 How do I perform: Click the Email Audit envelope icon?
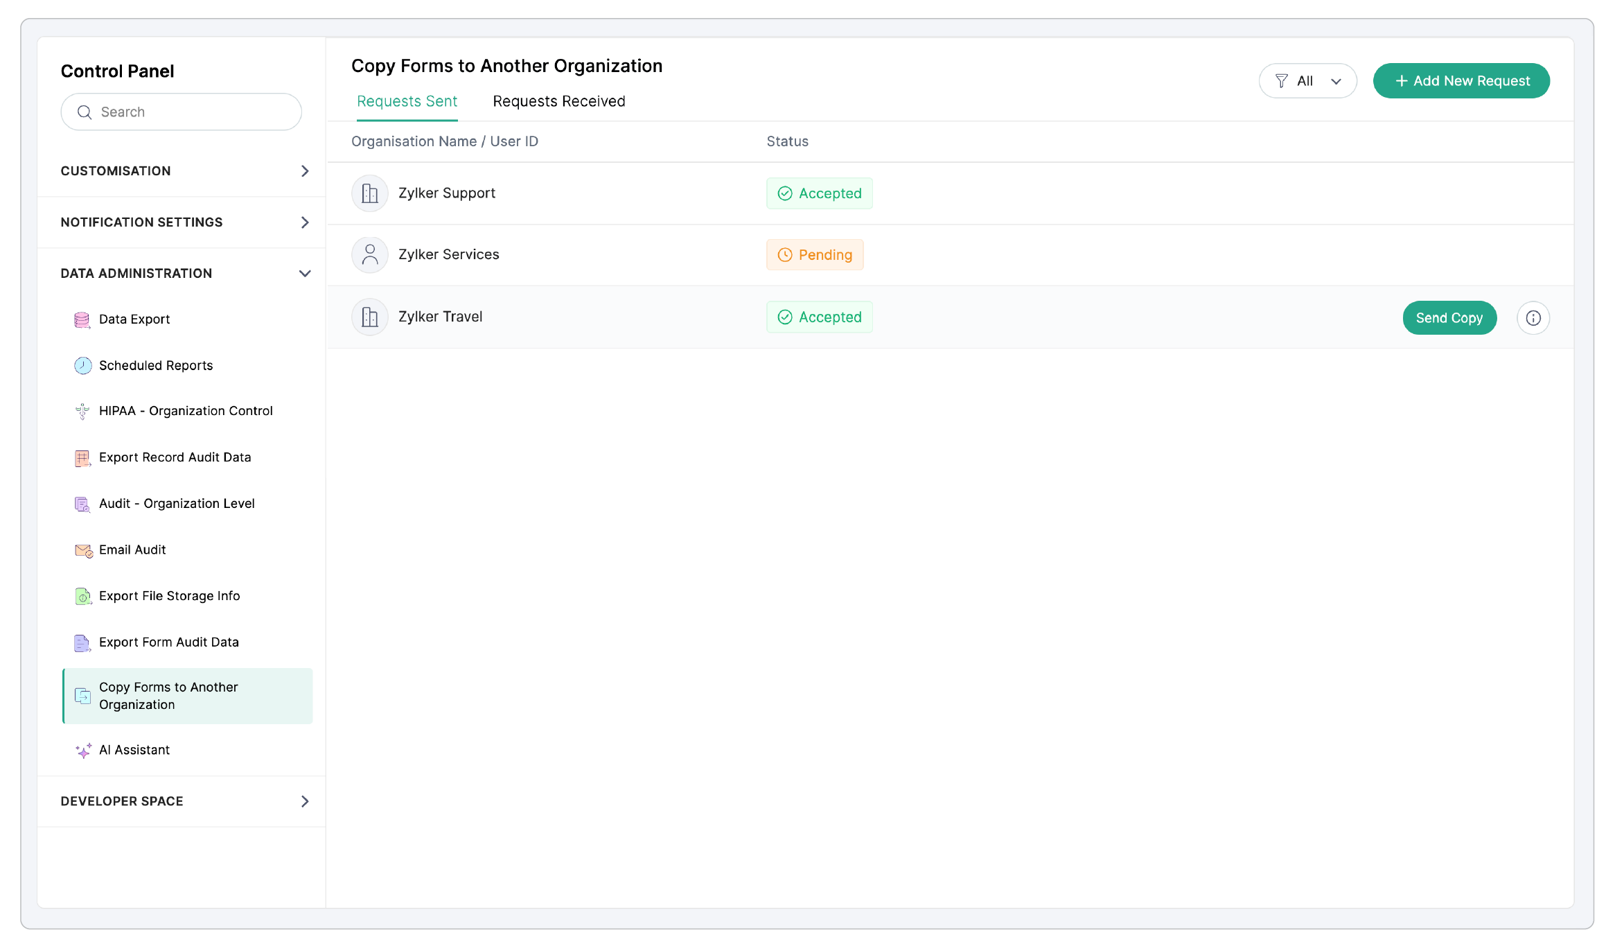(x=83, y=550)
